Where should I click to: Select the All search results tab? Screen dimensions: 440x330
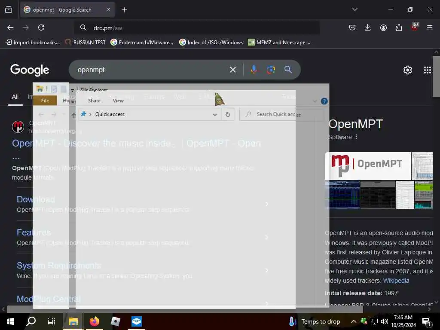coord(15,97)
